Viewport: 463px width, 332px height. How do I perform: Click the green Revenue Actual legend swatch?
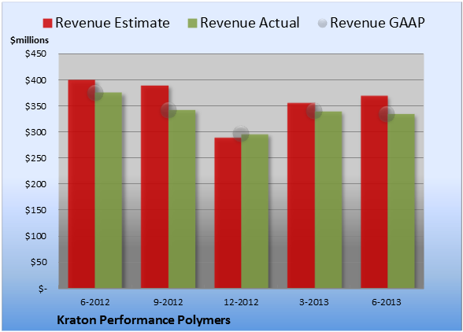pos(192,23)
